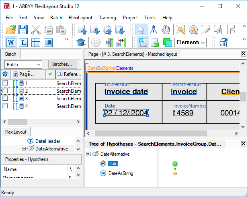Toggle the L lines display button
The image size is (248, 197).
pos(23,43)
